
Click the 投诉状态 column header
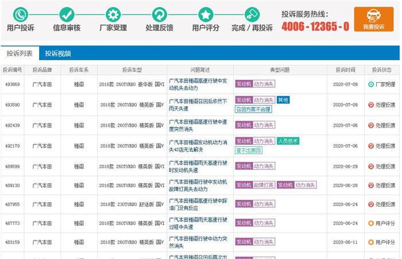(381, 69)
